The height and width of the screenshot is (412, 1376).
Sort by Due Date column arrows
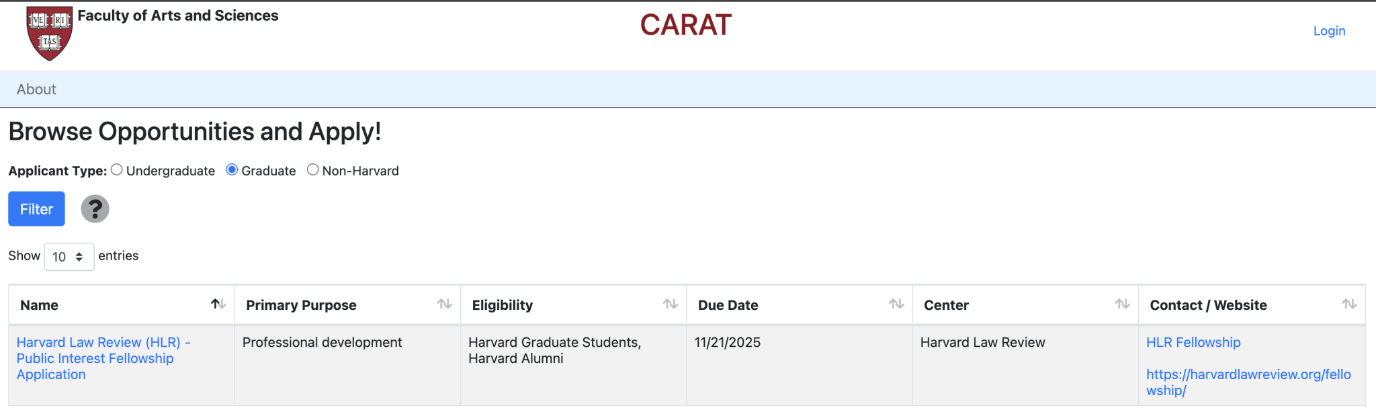click(x=896, y=304)
